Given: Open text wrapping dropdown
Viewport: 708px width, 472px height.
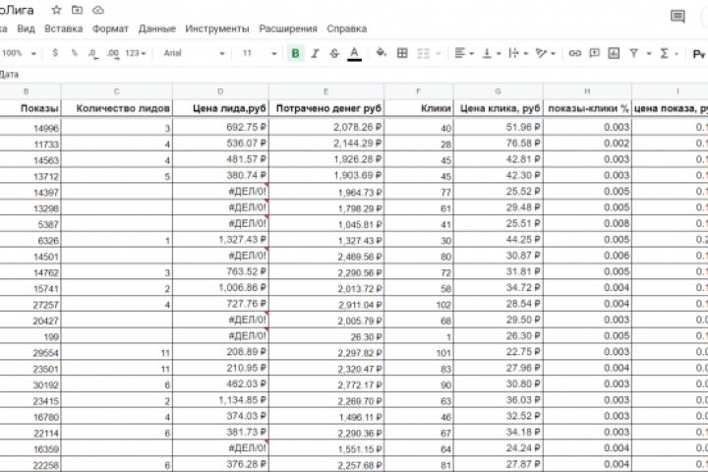Looking at the screenshot, I should pos(518,53).
